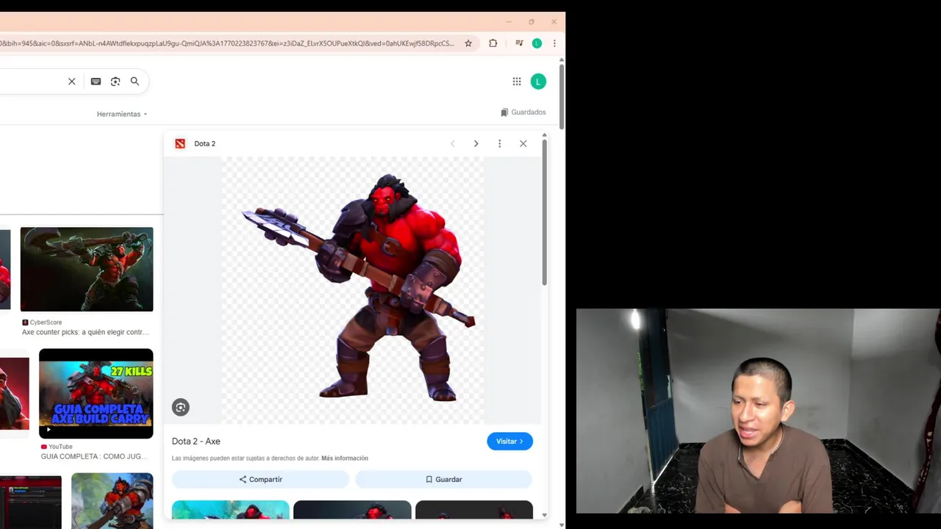This screenshot has height=529, width=941.
Task: Click the page's main vertical scrollbar
Action: [562, 98]
